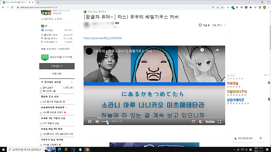Image resolution: width=271 pixels, height=152 pixels.
Task: Click the scroll-to-top arrow button
Action: click(x=261, y=138)
